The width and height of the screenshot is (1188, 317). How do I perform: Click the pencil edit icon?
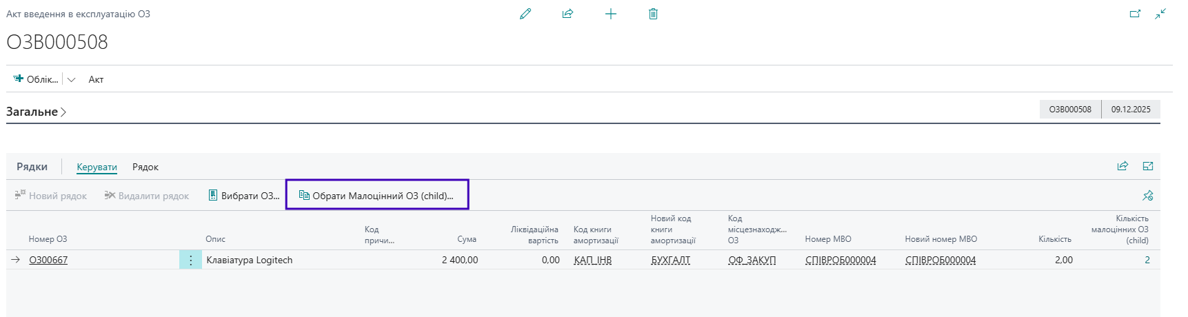[x=525, y=14]
